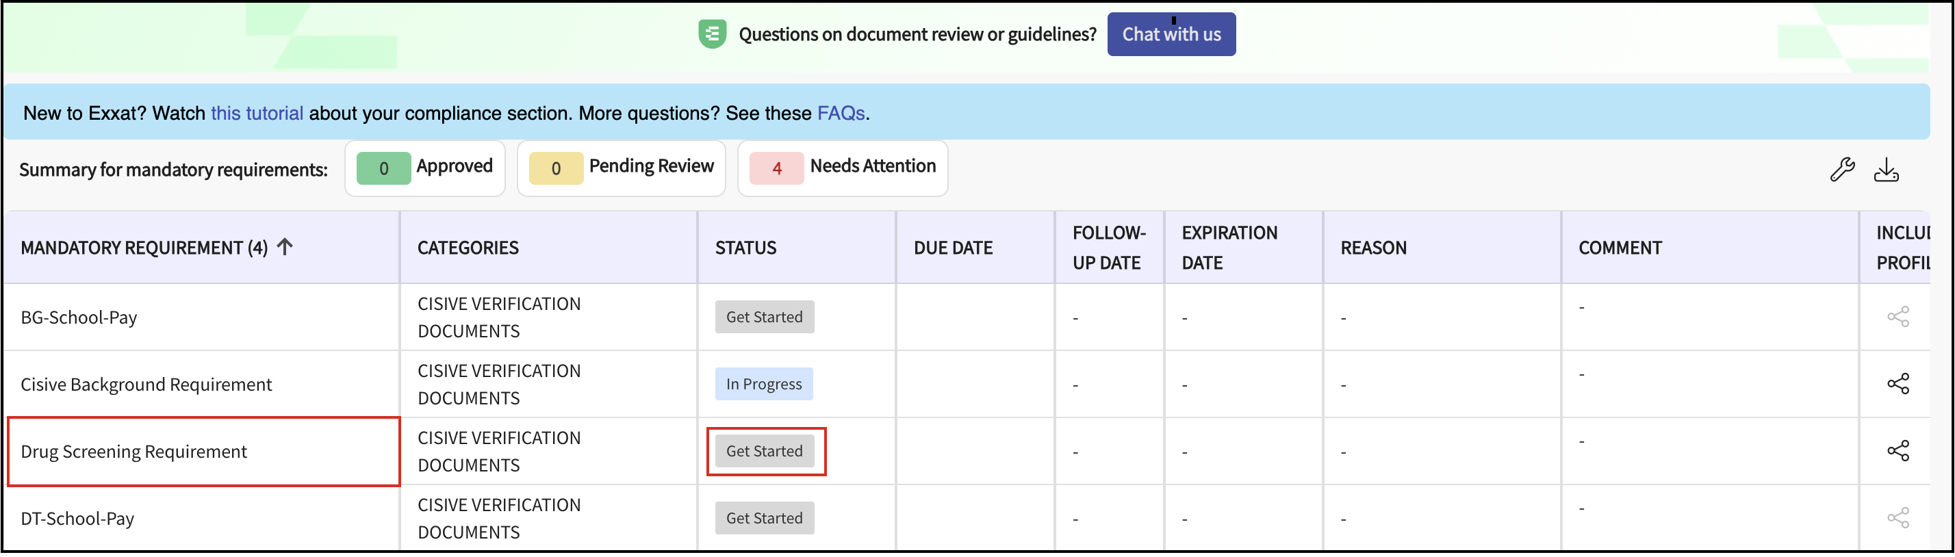The width and height of the screenshot is (1955, 557).
Task: Click the category cell for BG-School-Pay
Action: pyautogui.click(x=549, y=318)
